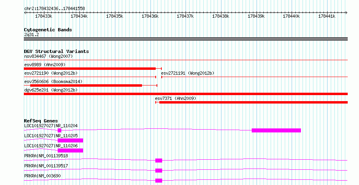This screenshot has height=185, width=359.
Task: Open transcript LOC101927027|NR_110206 label
Action: coord(51,146)
